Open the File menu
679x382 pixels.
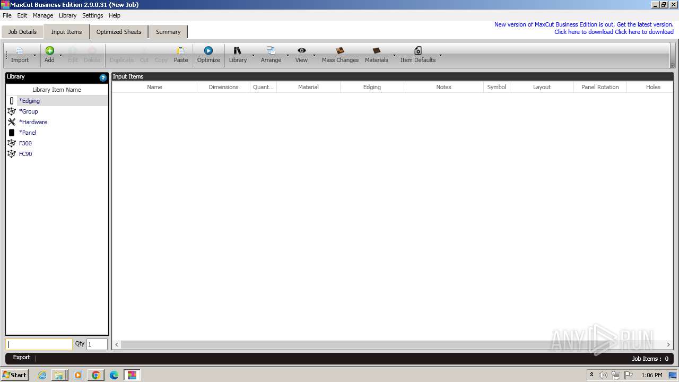coord(7,15)
